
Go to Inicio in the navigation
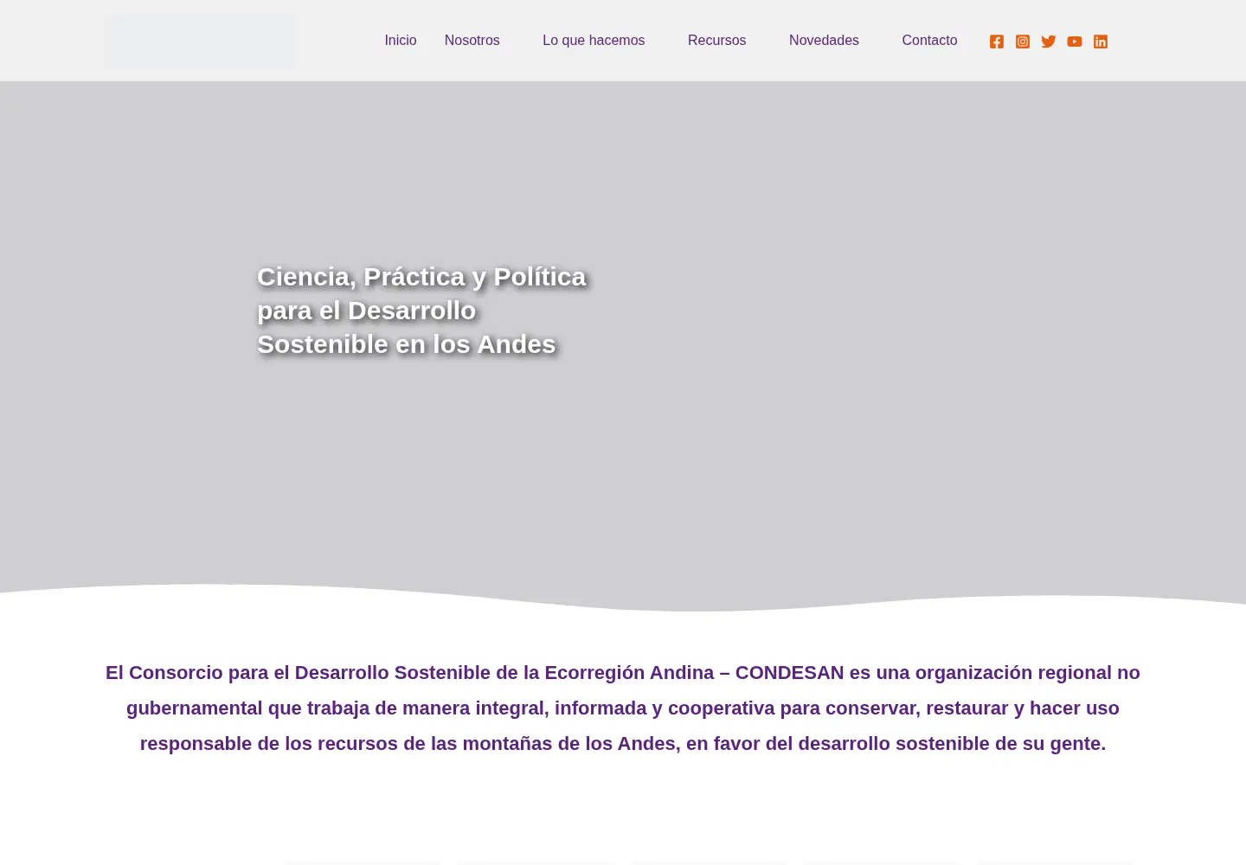pos(401,41)
